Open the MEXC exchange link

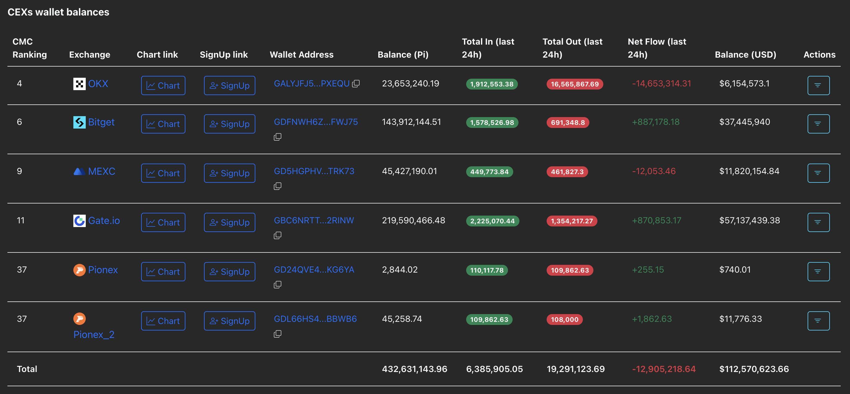[x=101, y=171]
